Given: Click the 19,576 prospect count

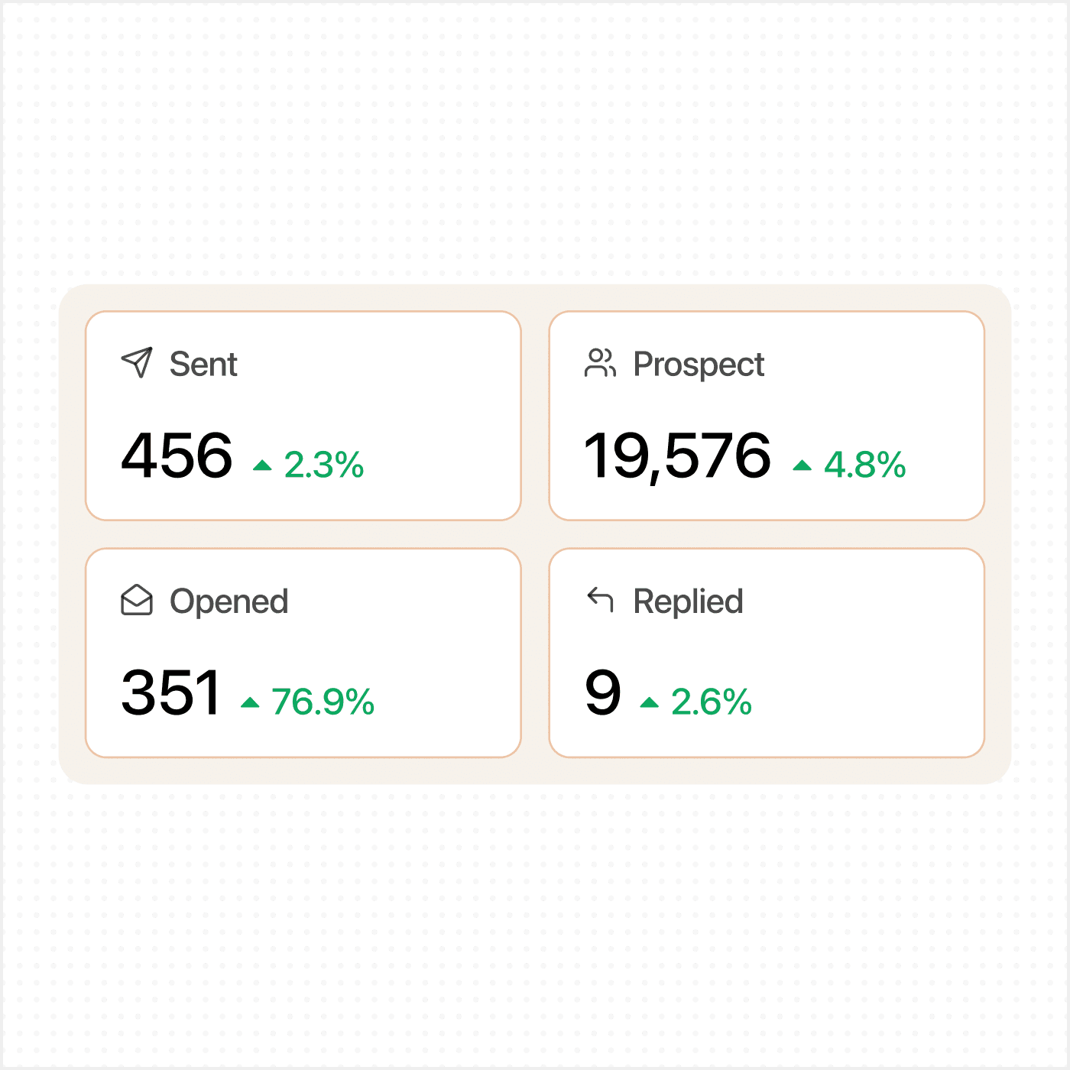Looking at the screenshot, I should coord(678,457).
